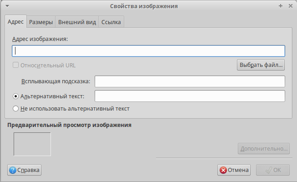Click the blue question mark Справка icon

click(13, 170)
